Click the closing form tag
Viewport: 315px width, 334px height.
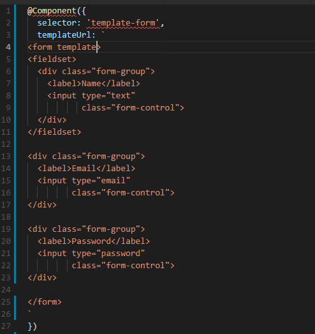(x=45, y=302)
